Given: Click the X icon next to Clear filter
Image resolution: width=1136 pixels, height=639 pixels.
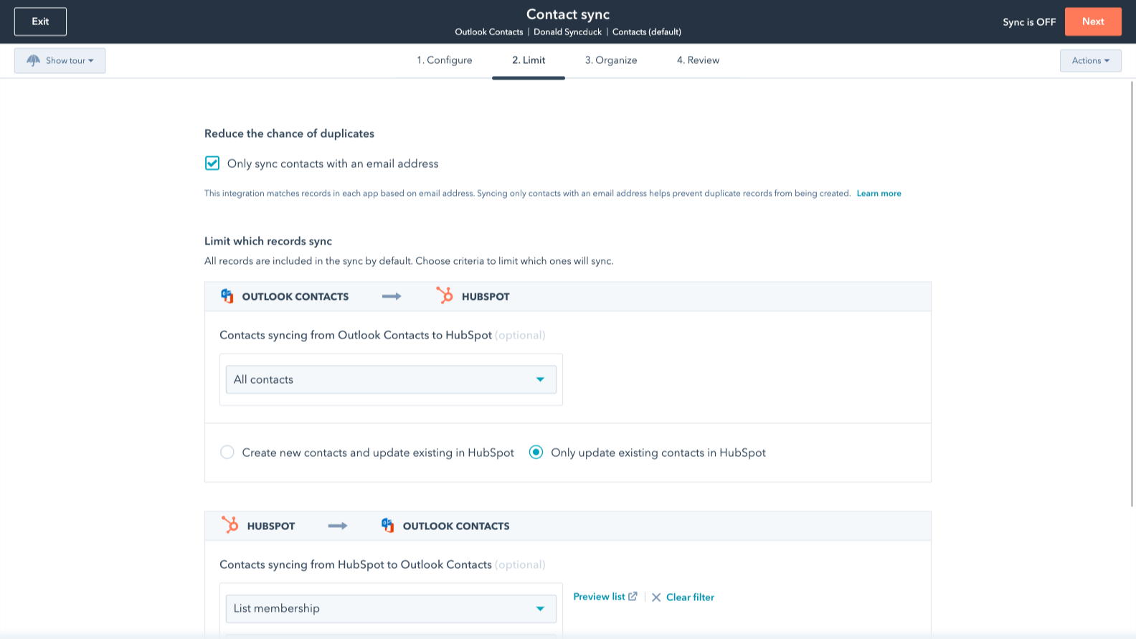Looking at the screenshot, I should 656,597.
